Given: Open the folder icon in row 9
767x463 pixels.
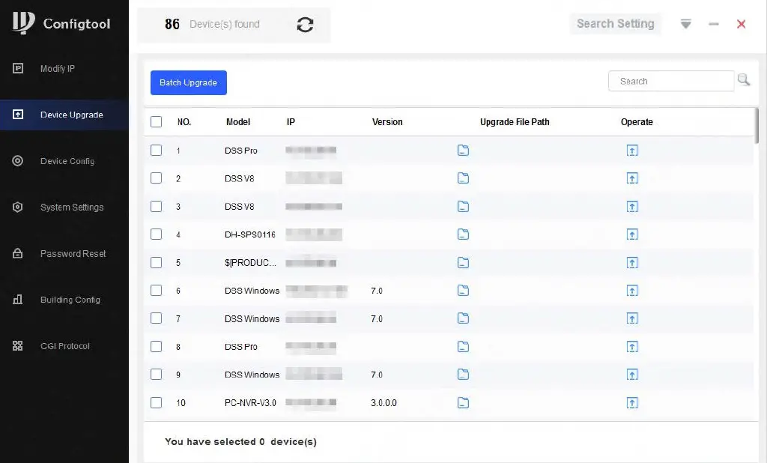Looking at the screenshot, I should [x=463, y=375].
